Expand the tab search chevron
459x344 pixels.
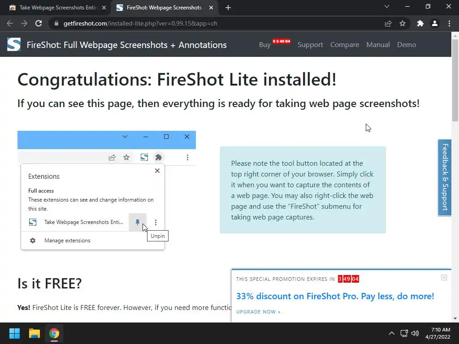pyautogui.click(x=387, y=6)
